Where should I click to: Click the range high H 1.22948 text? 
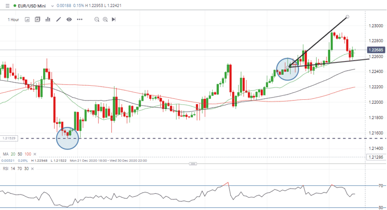pyautogui.click(x=39, y=160)
